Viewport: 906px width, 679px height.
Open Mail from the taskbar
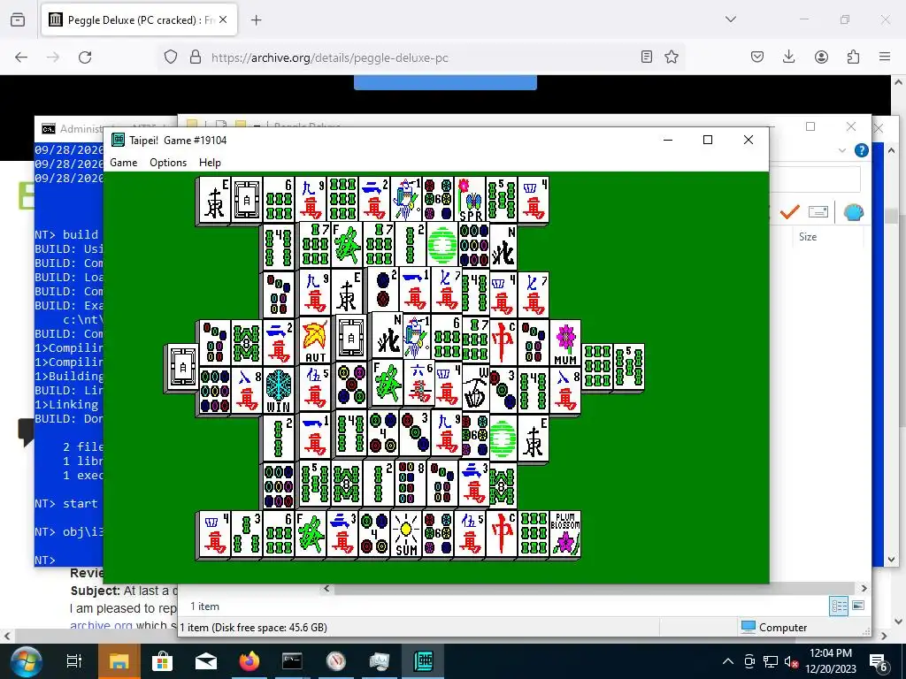[205, 661]
